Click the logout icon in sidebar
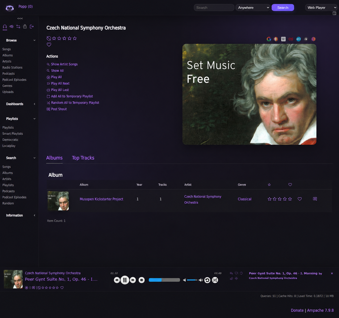Screen dimensions: 339x318 coord(32,26)
